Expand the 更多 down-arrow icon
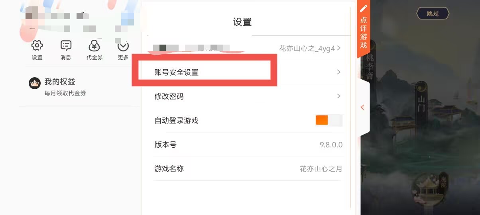Viewport: 480px width, 215px height. [x=123, y=46]
